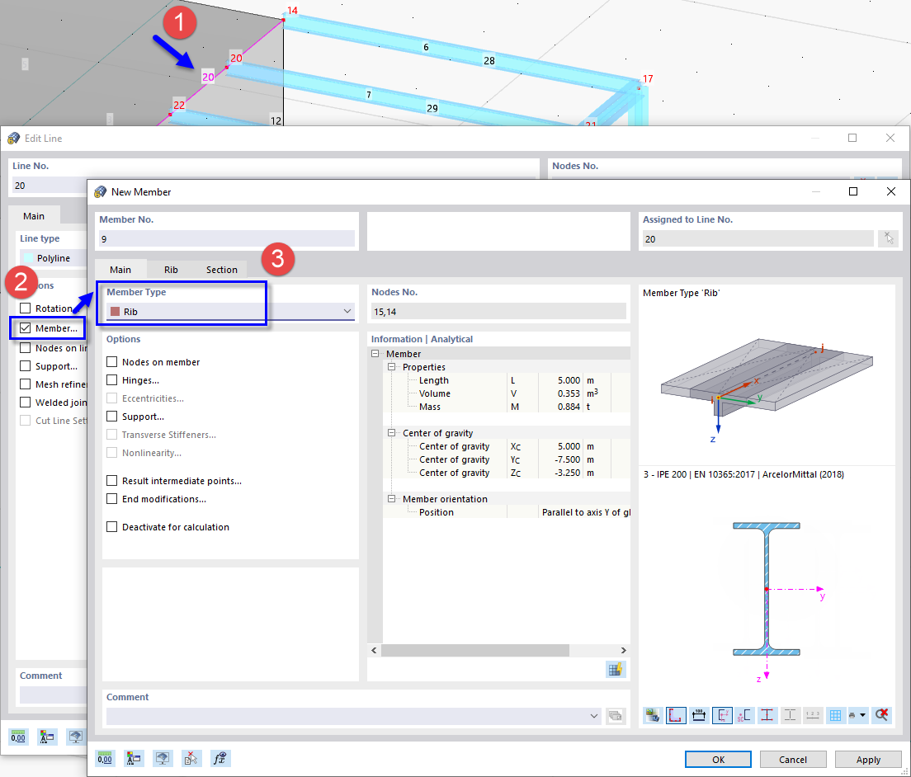Click the Member No. input field
911x777 pixels.
click(x=227, y=238)
